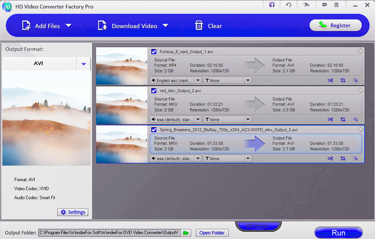Click the Open Folder button
Screen dimensions: 375x239
[x=212, y=232]
